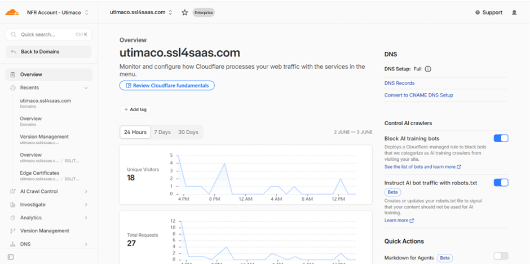Expand Analytics submenu chevron

[86, 218]
